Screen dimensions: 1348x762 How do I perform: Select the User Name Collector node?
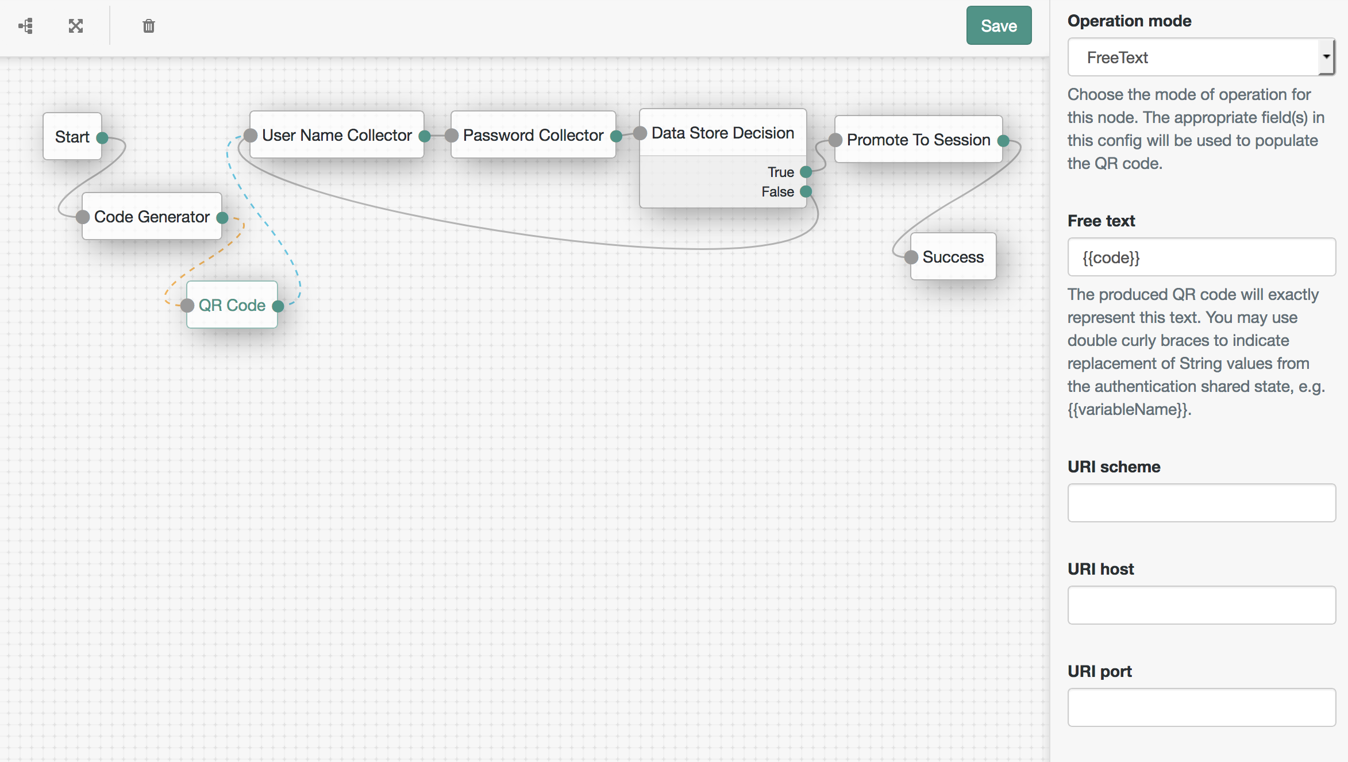(337, 136)
